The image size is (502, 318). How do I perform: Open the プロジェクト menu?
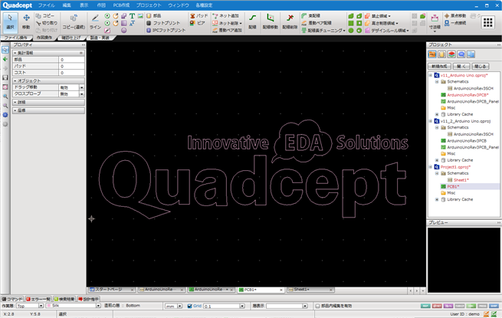149,5
